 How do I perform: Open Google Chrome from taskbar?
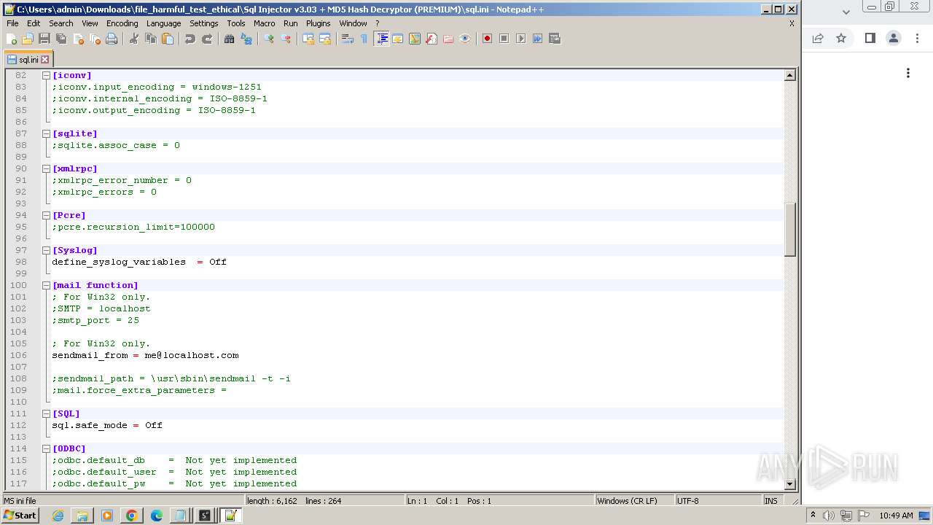[x=132, y=516]
